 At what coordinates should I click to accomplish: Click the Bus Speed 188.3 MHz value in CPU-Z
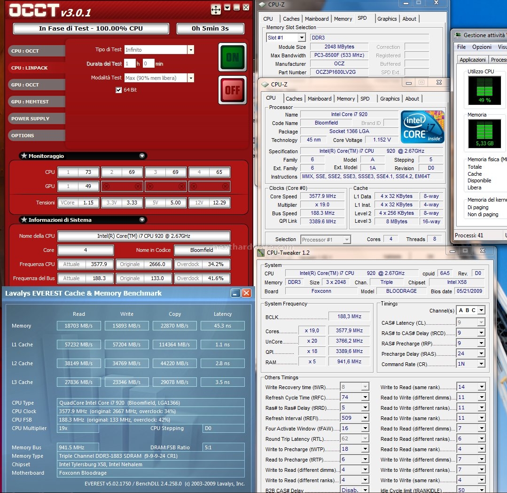coord(322,213)
